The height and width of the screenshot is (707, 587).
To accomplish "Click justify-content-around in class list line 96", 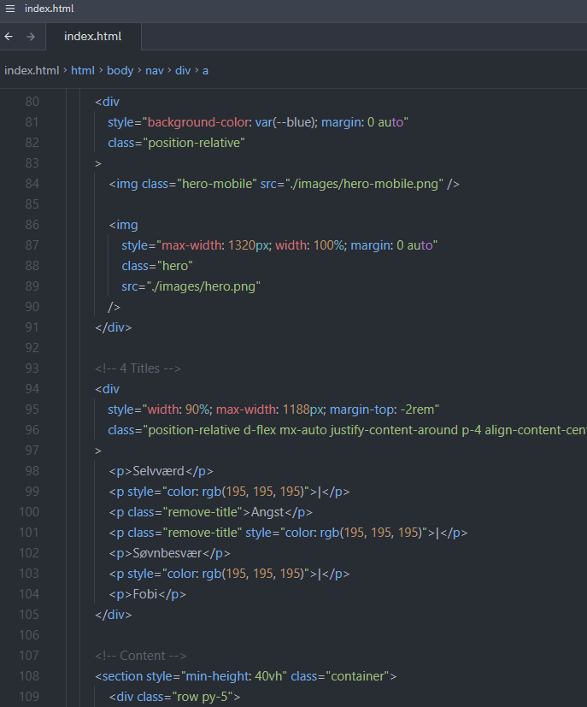I will (394, 430).
